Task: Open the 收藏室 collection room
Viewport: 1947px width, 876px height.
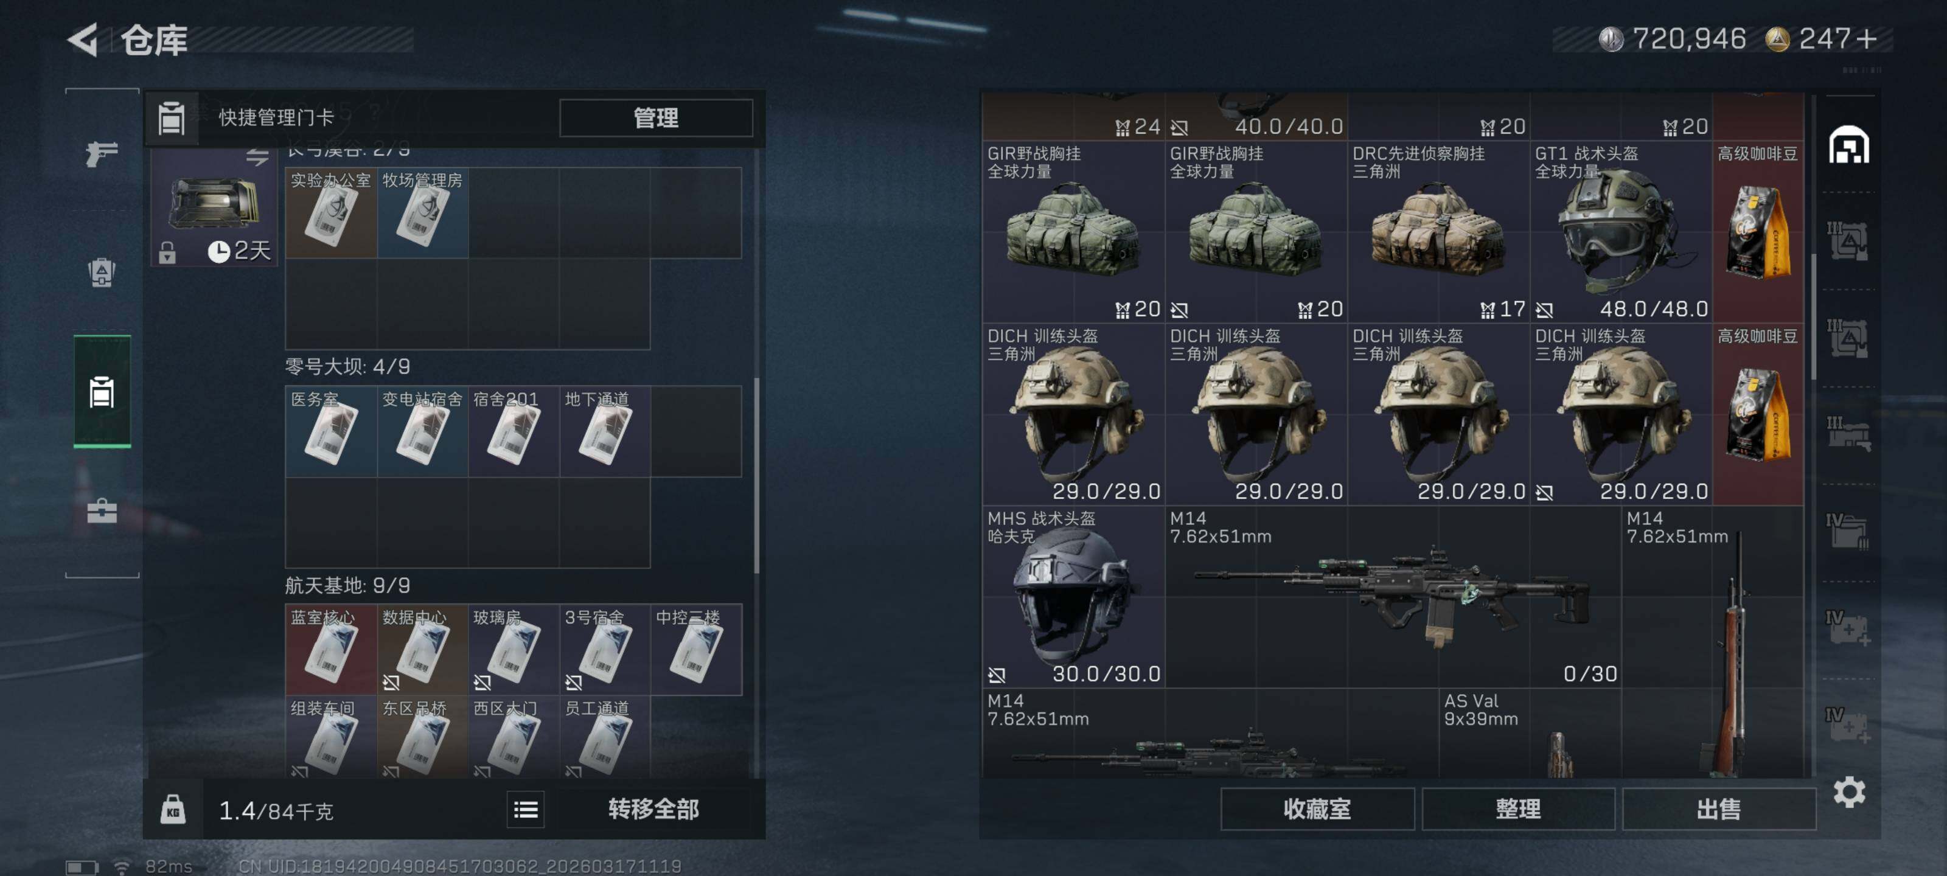Action: 1317,808
